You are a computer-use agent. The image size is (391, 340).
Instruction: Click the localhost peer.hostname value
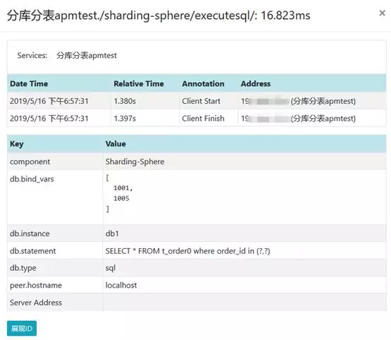click(121, 286)
